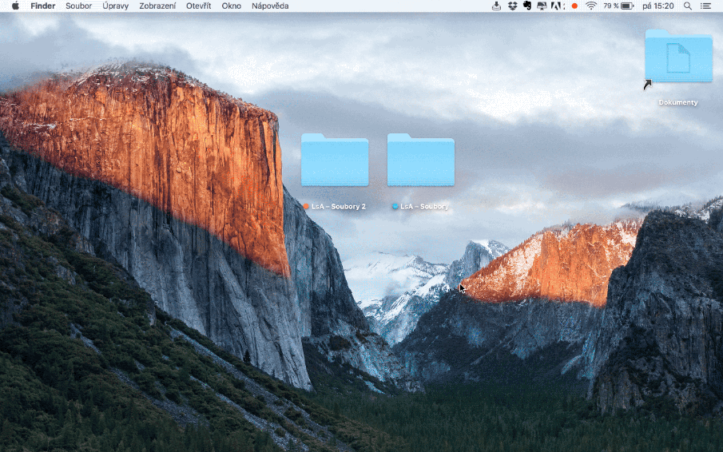The height and width of the screenshot is (452, 723).
Task: Open the Adobe menu bar icon
Action: point(558,6)
